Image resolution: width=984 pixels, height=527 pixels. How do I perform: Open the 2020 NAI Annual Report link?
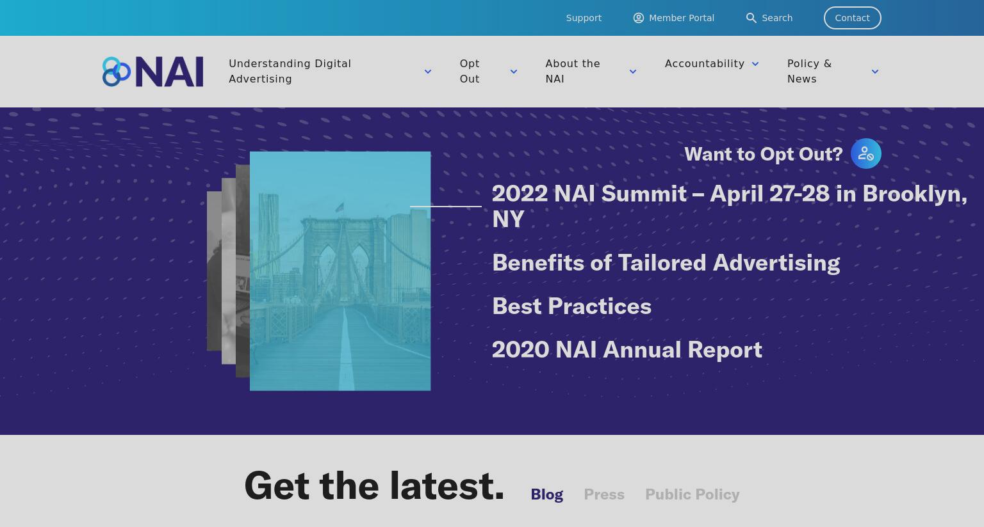[627, 350]
